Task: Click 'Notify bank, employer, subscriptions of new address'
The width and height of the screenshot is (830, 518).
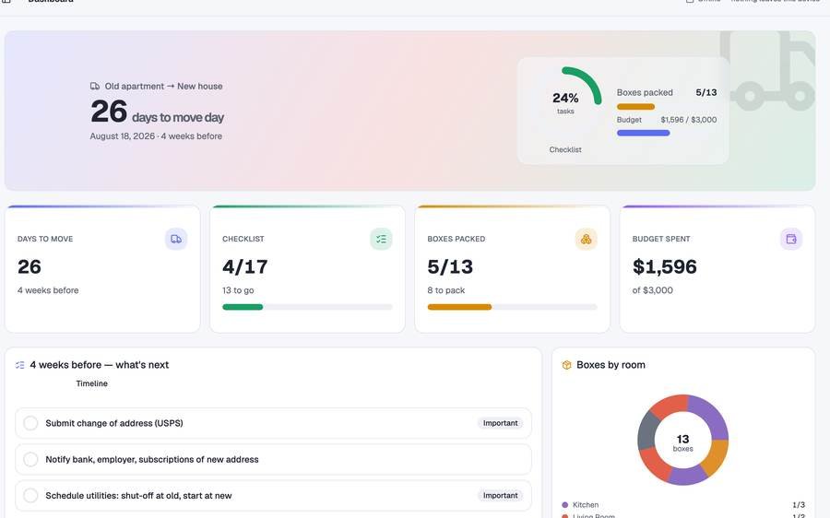Action: tap(152, 459)
